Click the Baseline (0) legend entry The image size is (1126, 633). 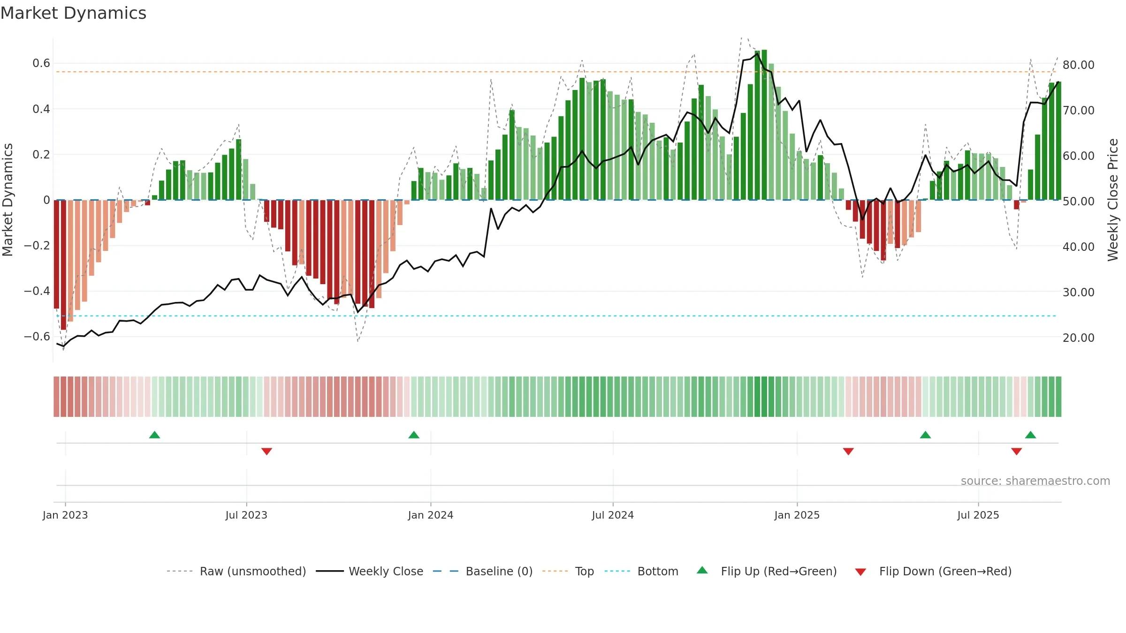[x=482, y=571]
